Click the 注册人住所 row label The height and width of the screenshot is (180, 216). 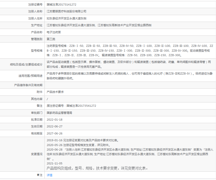tap(35, 18)
